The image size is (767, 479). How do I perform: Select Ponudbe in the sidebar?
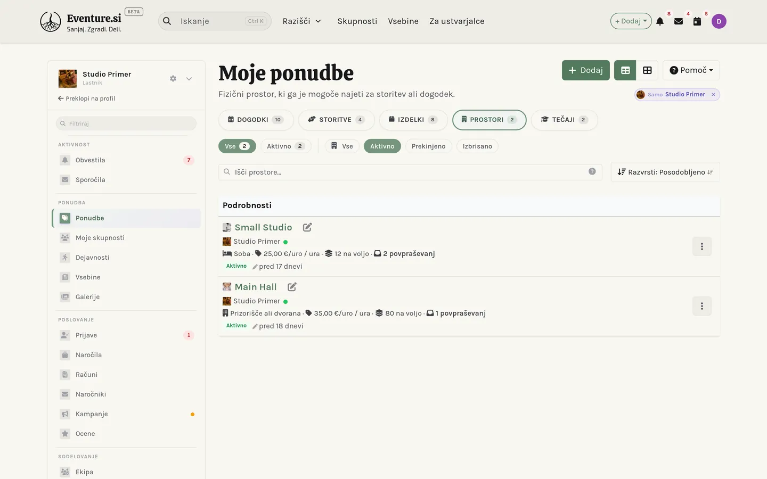tap(126, 218)
